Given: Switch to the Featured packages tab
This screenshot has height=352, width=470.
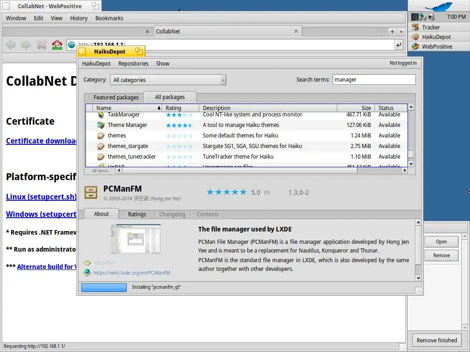Looking at the screenshot, I should coord(116,98).
